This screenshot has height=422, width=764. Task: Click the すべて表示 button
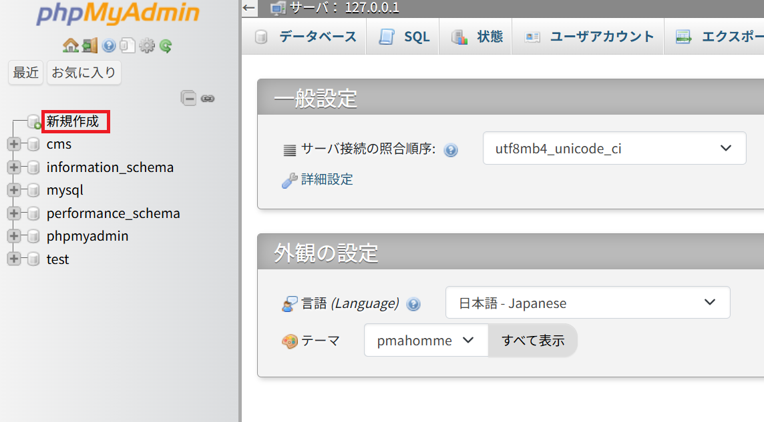click(533, 341)
